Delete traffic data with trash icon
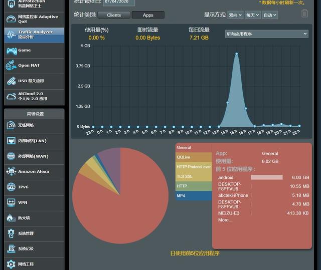Image resolution: width=321 pixels, height=270 pixels. tap(304, 14)
